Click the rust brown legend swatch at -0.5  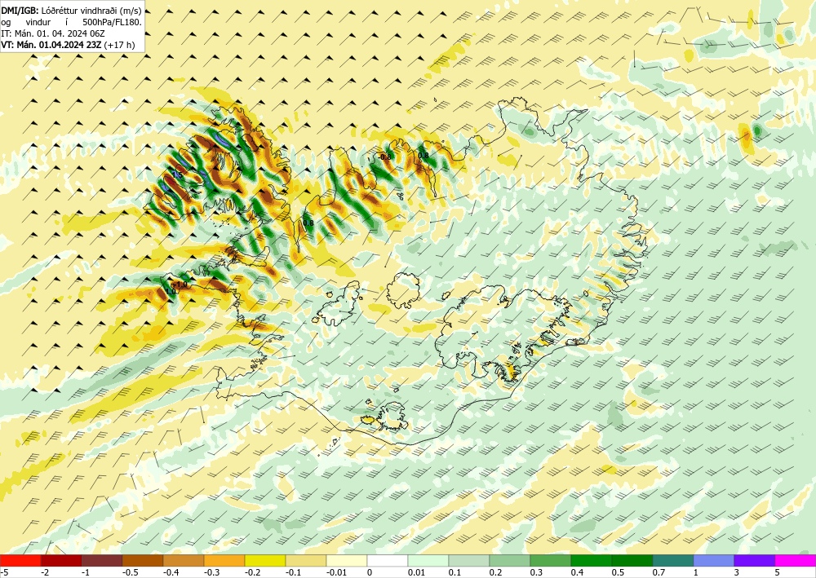click(x=143, y=561)
